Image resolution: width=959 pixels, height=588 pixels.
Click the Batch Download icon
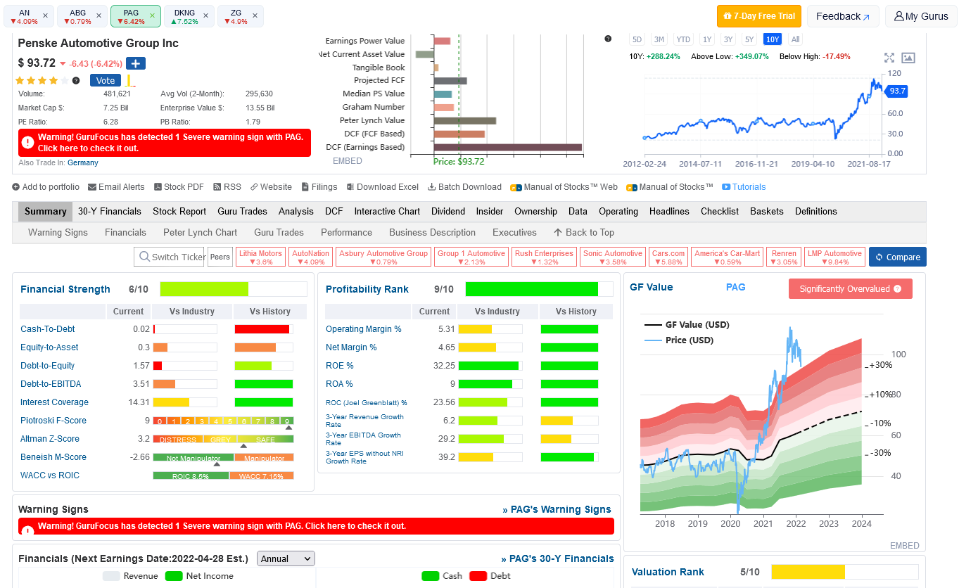432,187
